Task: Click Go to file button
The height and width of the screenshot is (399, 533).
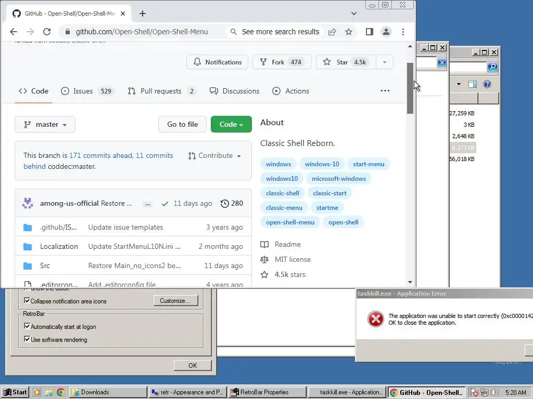Action: (x=183, y=124)
